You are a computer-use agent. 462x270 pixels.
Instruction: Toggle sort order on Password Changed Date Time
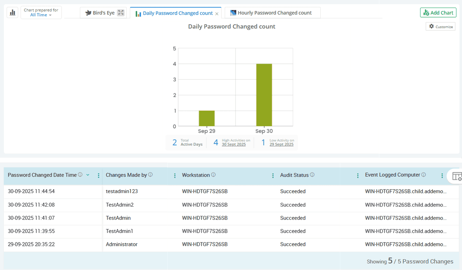[x=88, y=175]
